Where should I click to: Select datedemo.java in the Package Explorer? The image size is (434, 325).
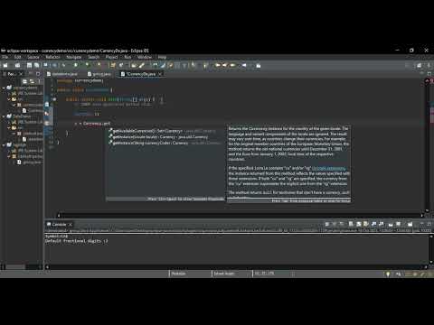coord(33,139)
